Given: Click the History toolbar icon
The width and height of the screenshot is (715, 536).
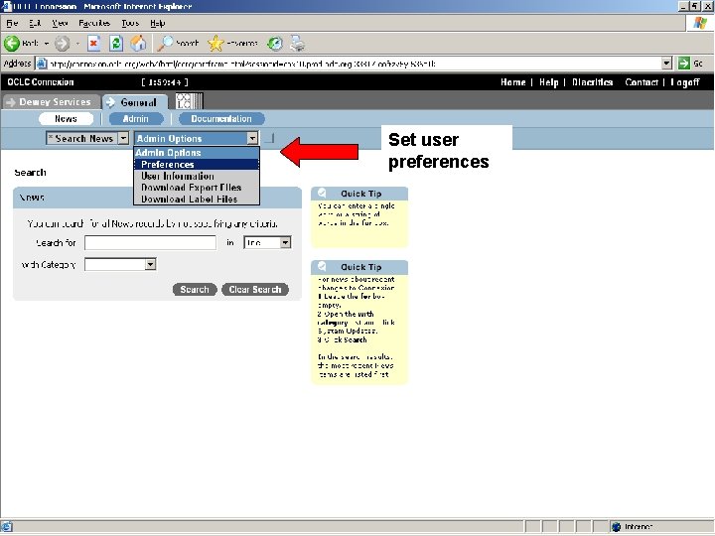Looking at the screenshot, I should [x=275, y=44].
